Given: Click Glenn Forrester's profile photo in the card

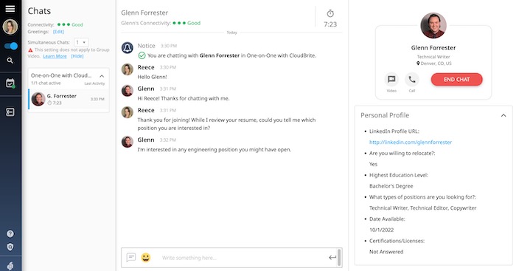Looking at the screenshot, I should click(433, 25).
